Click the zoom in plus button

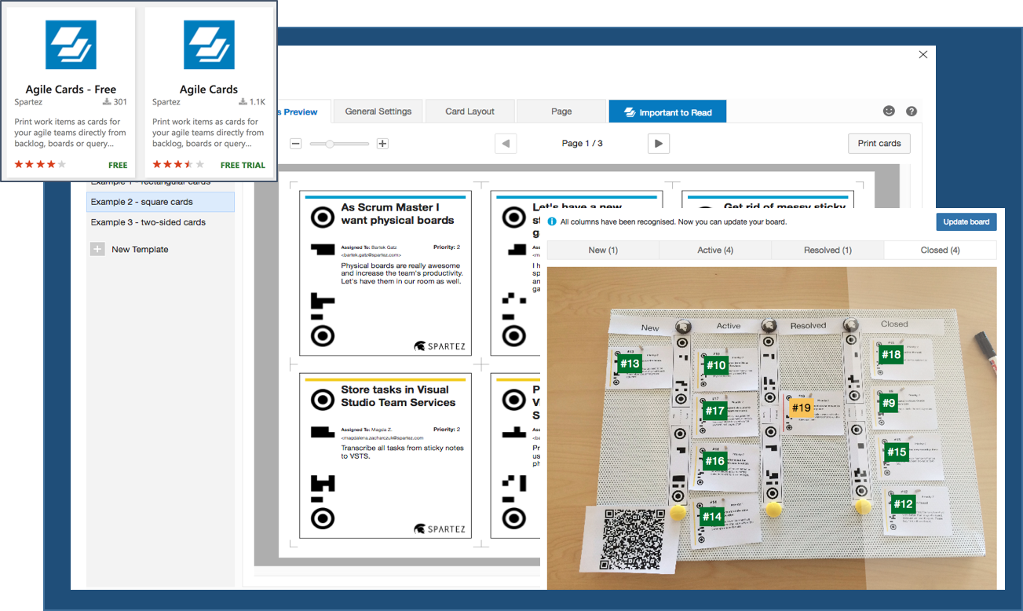(x=382, y=144)
